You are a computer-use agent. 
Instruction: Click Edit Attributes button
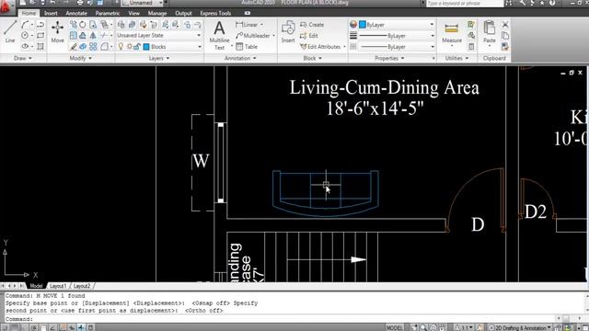[x=320, y=47]
